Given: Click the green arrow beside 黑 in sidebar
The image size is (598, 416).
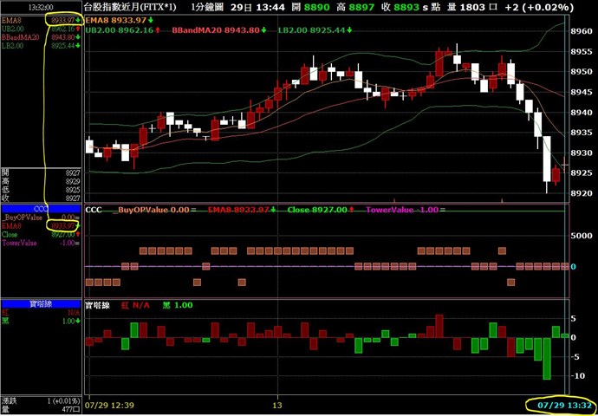Looking at the screenshot, I should 76,322.
